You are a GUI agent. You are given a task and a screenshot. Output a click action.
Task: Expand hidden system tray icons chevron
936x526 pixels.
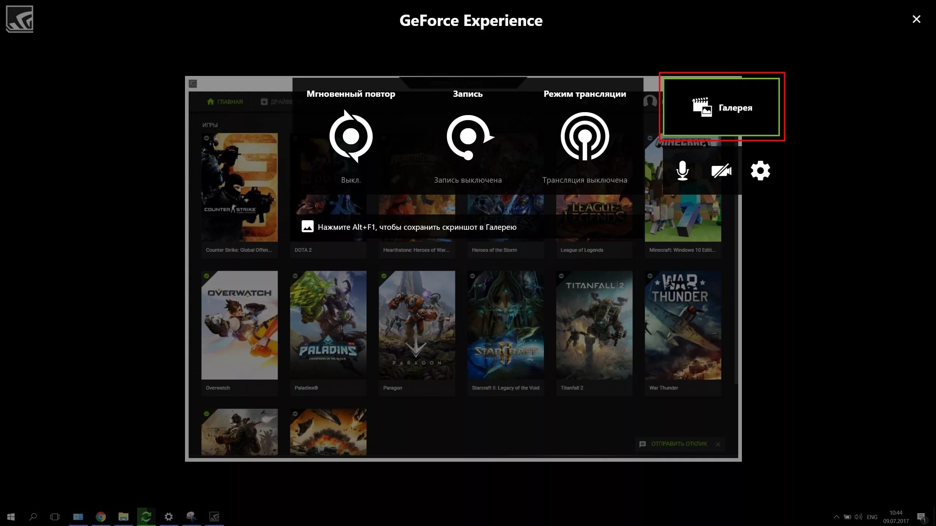click(836, 517)
